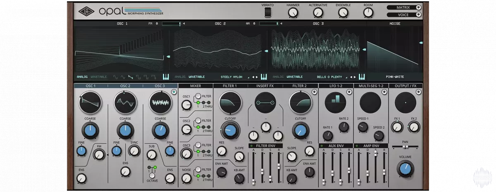Toggle the Filter Env LED indicator
Image resolution: width=496 pixels, height=192 pixels.
click(x=250, y=146)
